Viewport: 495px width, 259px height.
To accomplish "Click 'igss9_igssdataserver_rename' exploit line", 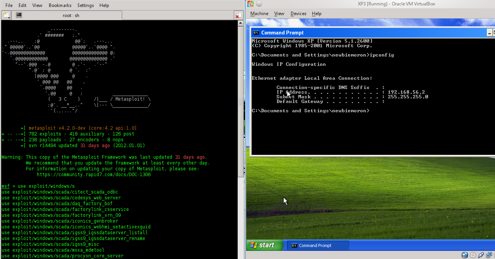I will 73,238.
